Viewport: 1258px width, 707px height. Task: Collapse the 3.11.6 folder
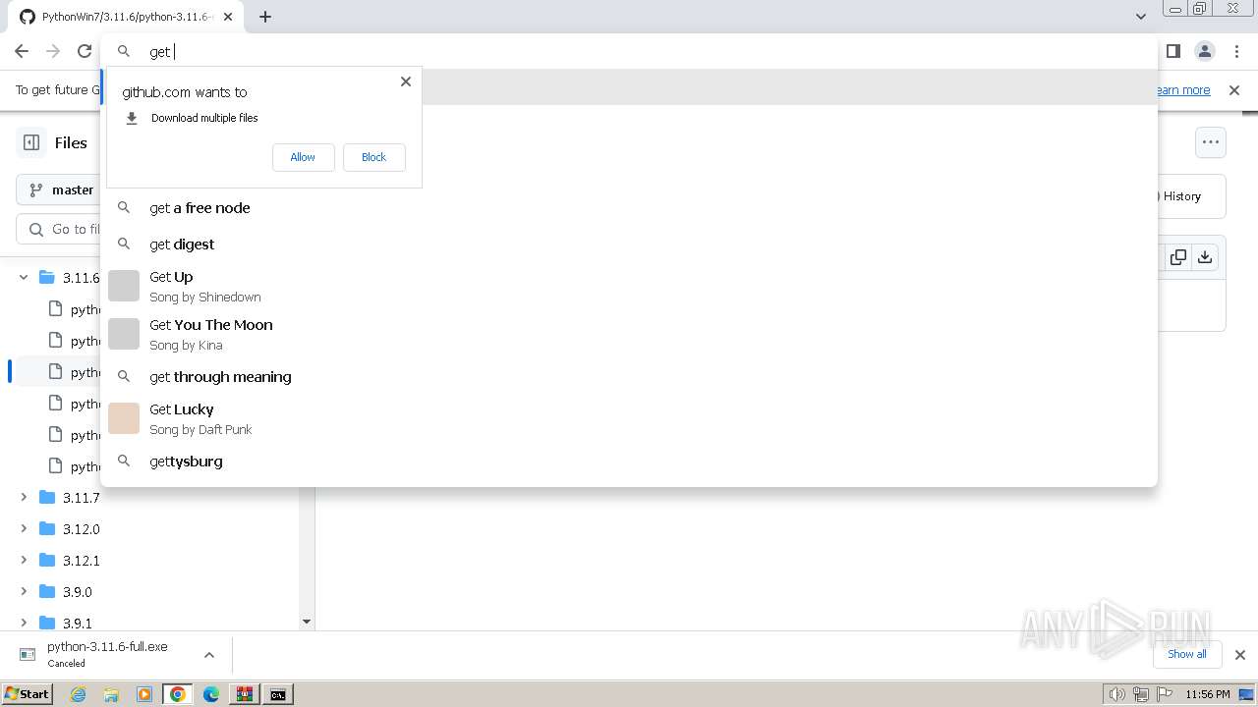[x=24, y=278]
